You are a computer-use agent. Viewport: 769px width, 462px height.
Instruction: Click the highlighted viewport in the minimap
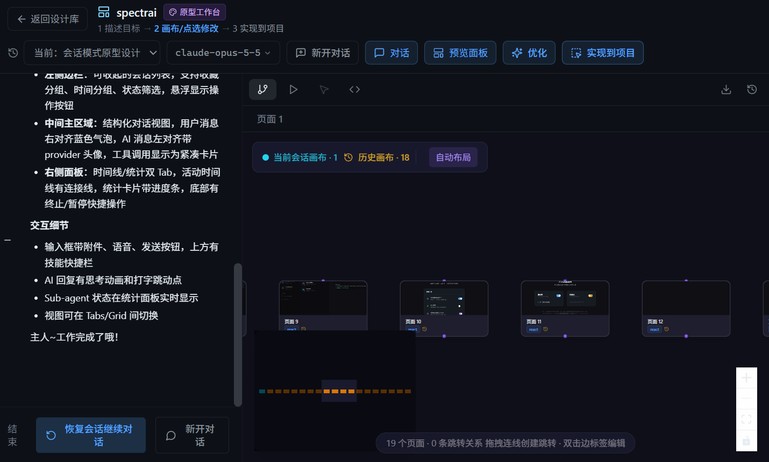[x=339, y=391]
